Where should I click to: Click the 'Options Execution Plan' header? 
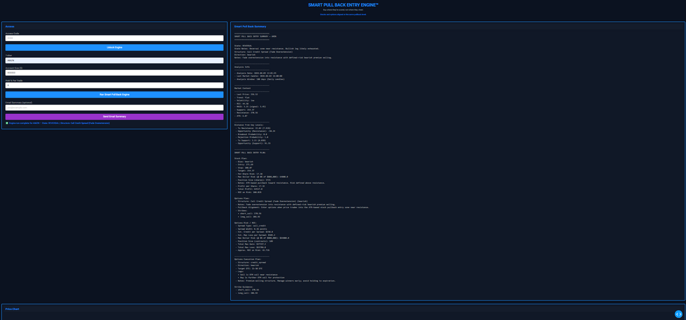click(x=248, y=260)
